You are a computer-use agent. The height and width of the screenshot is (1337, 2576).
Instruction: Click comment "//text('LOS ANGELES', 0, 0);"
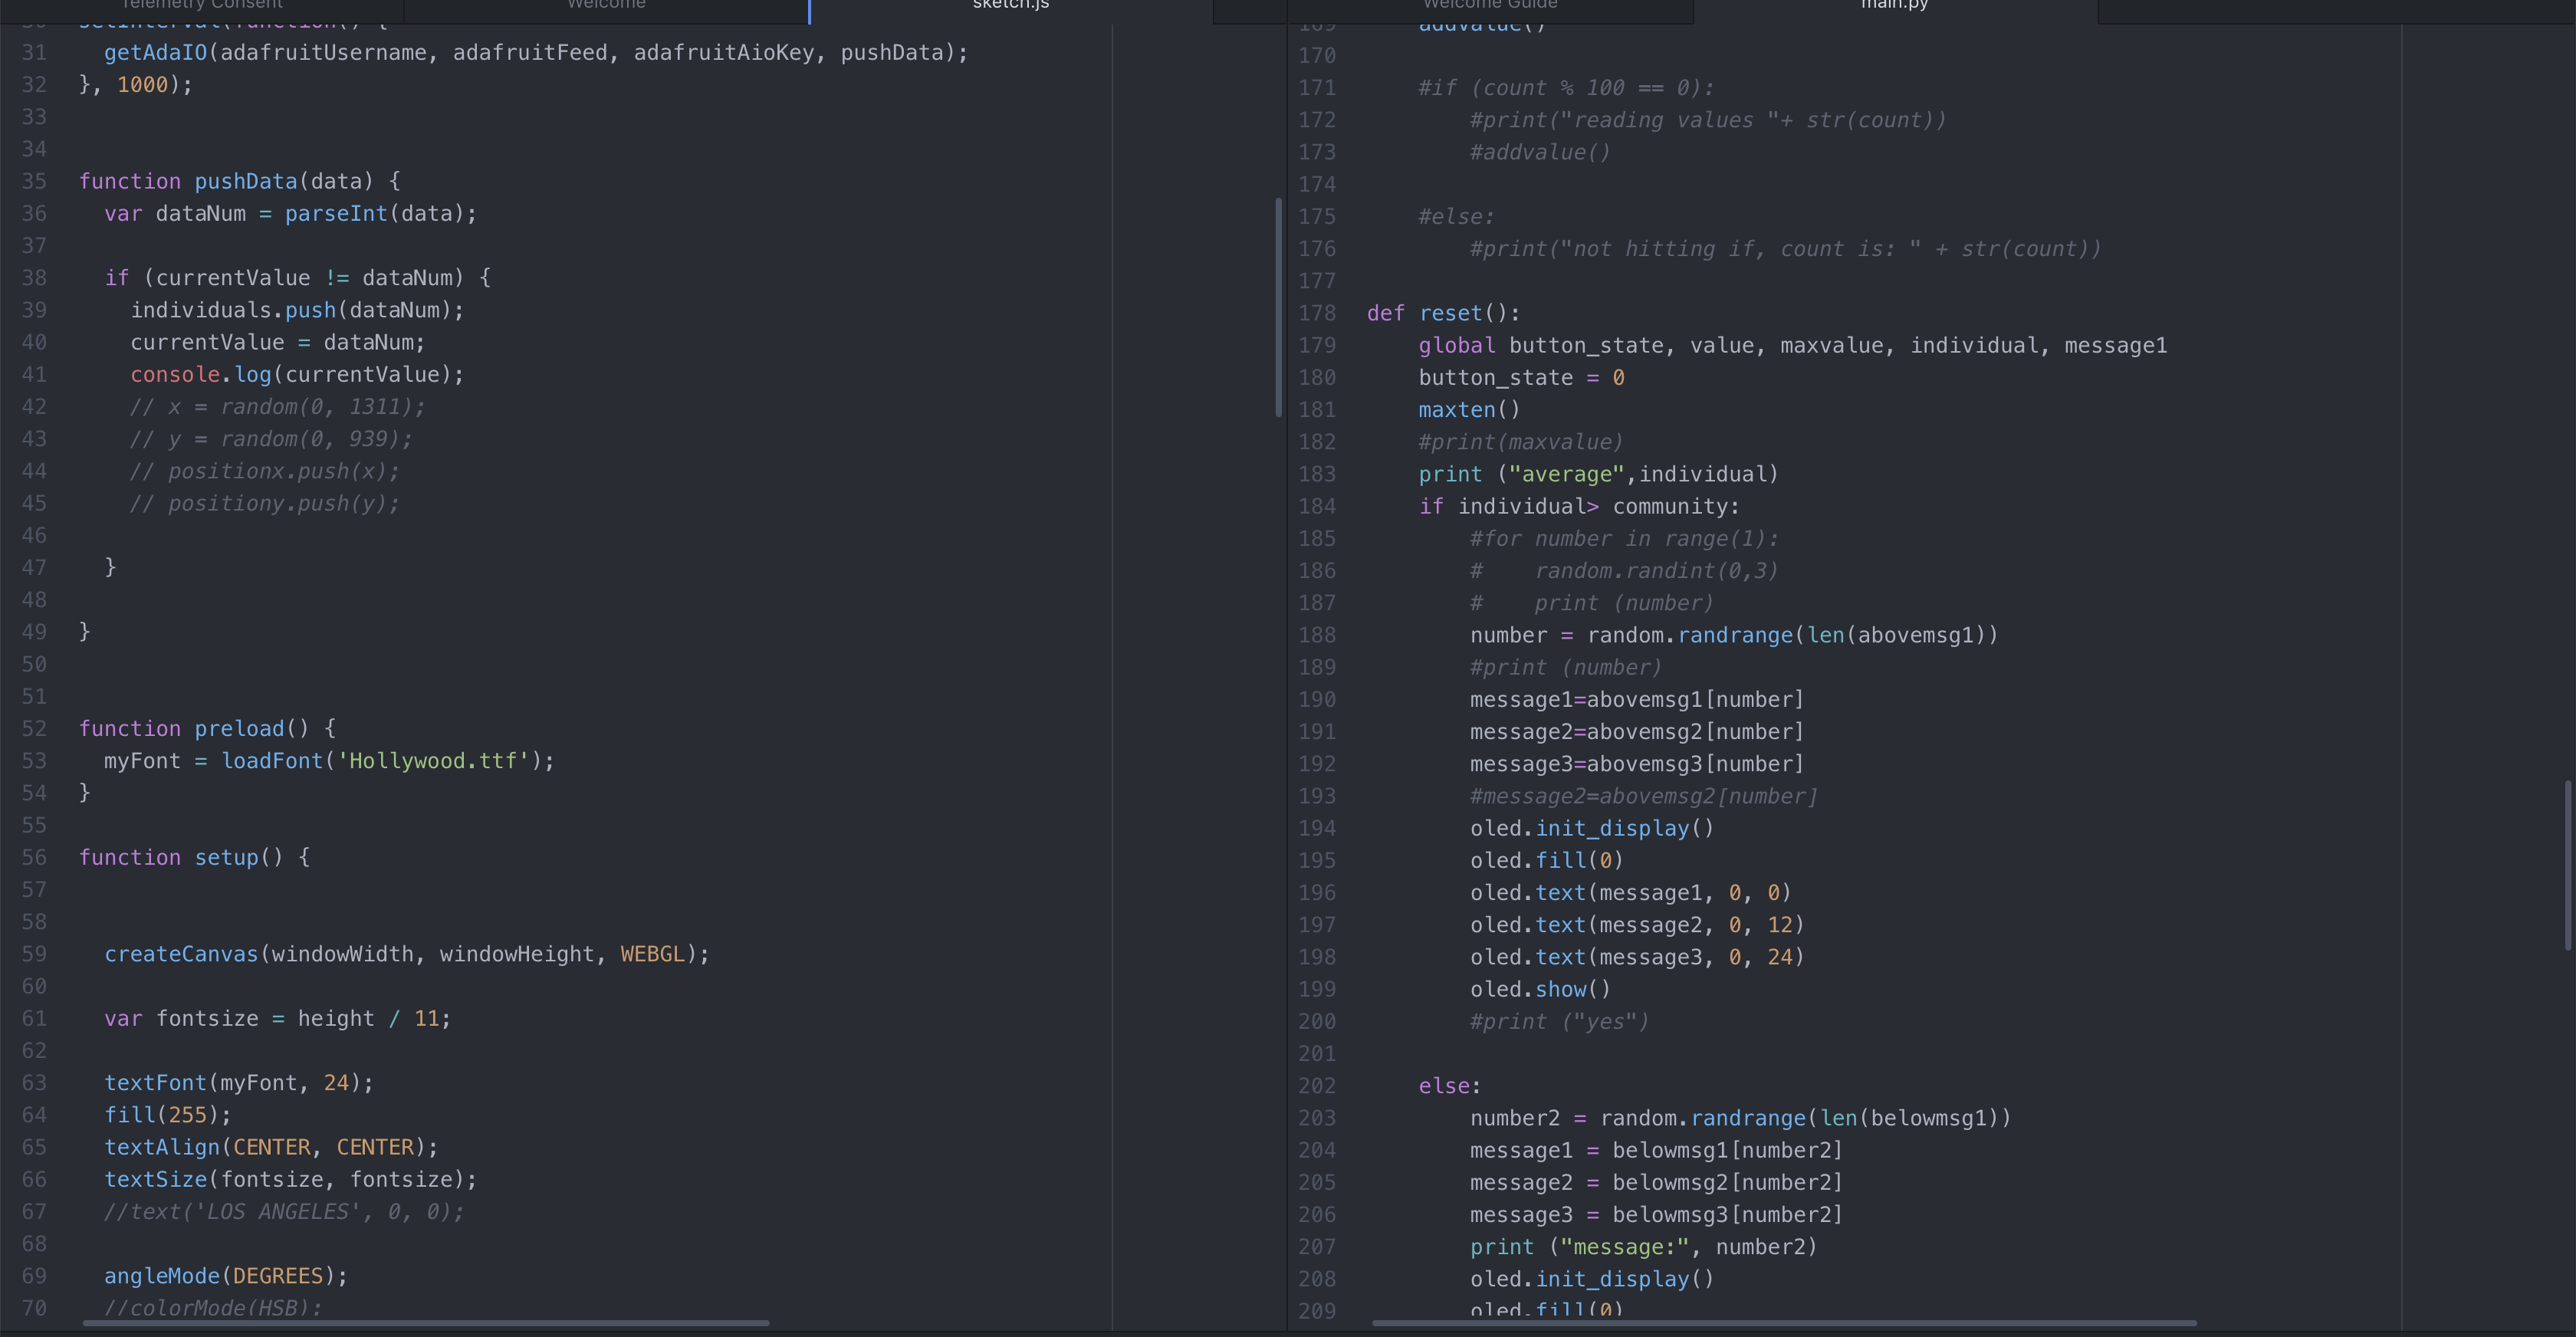285,1212
